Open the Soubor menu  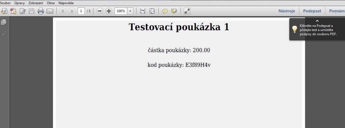[x=5, y=3]
